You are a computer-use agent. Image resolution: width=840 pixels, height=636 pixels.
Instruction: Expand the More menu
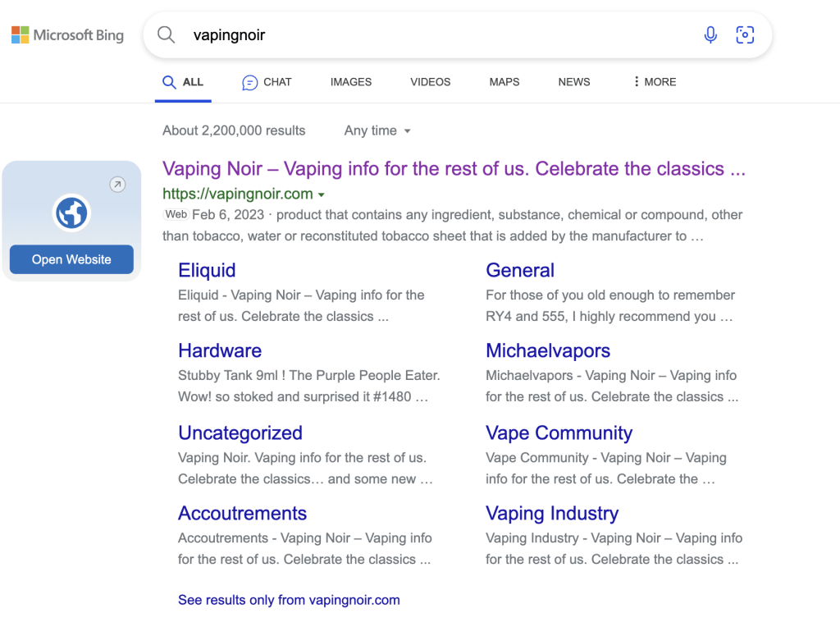tap(654, 82)
